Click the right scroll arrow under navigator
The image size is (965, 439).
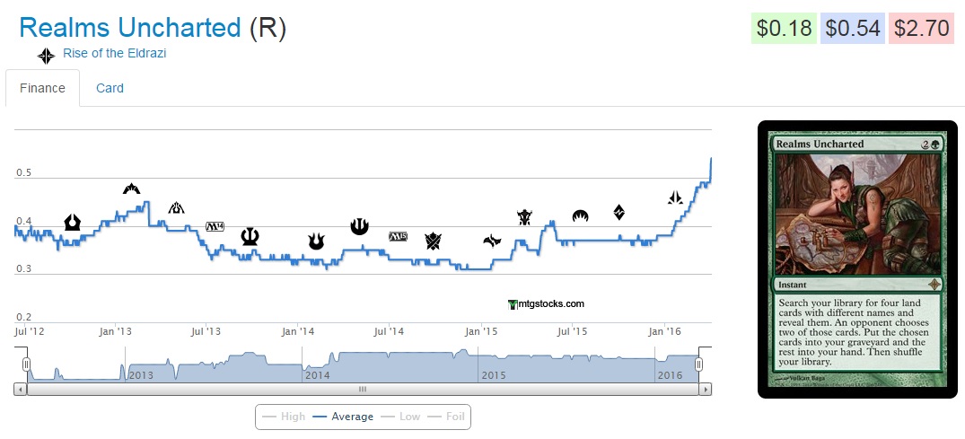pos(706,390)
